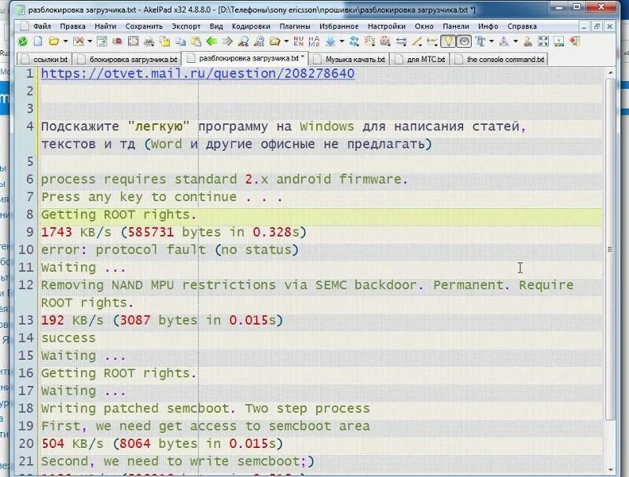This screenshot has height=477, width=629.
Task: Click 'Press any key to continue' text
Action: click(x=139, y=196)
